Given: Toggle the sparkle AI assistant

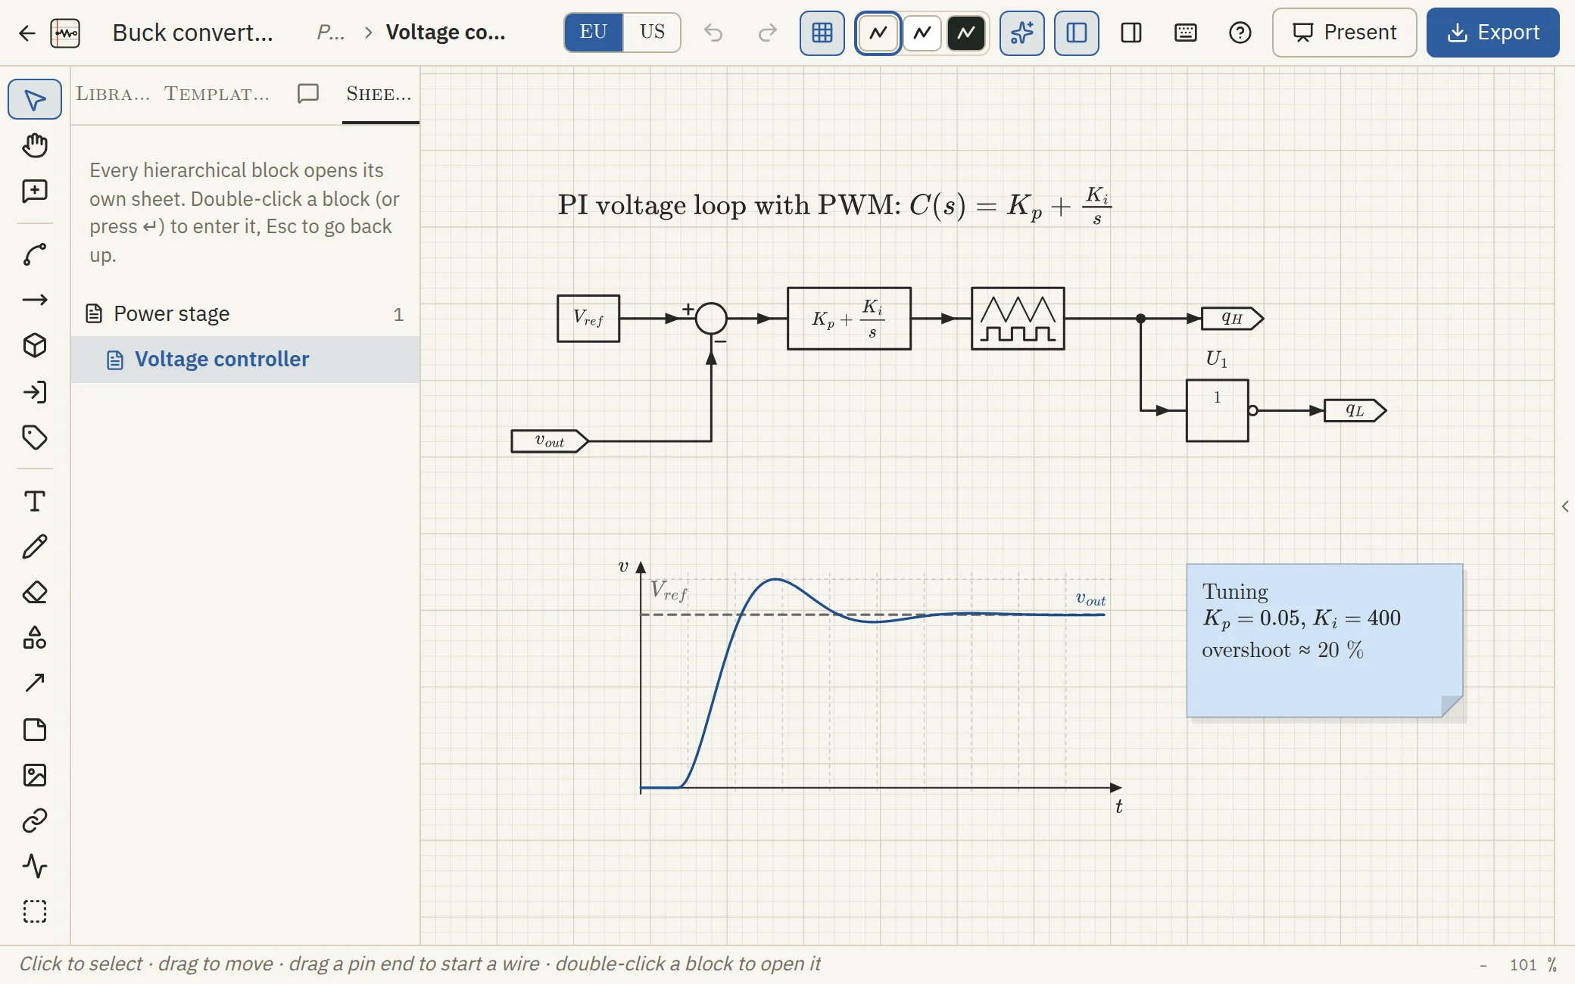Looking at the screenshot, I should pyautogui.click(x=1022, y=33).
